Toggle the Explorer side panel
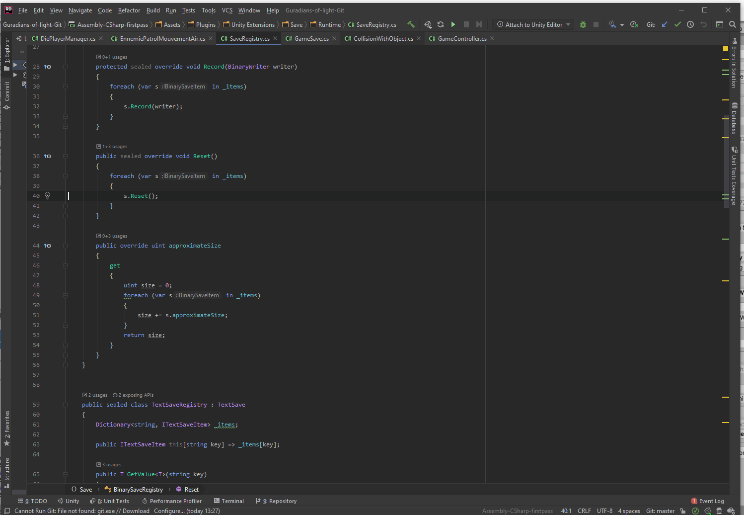This screenshot has height=515, width=744. (x=7, y=54)
